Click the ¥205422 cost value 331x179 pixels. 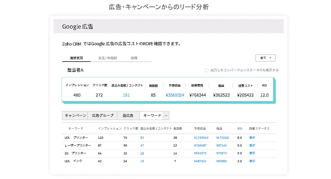[x=245, y=95]
